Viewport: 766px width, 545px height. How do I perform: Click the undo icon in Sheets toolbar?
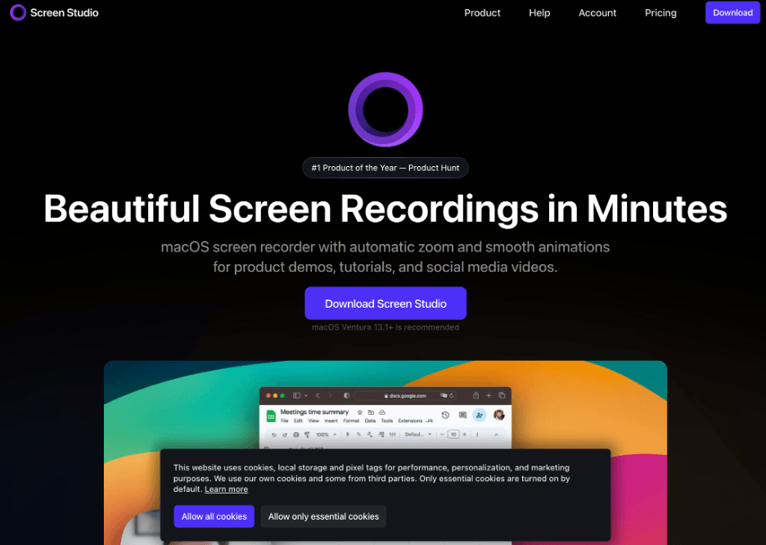(274, 435)
